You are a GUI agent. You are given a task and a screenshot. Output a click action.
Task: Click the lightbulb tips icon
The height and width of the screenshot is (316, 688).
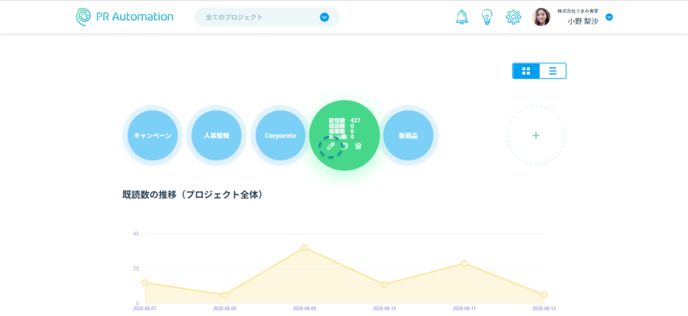(x=487, y=17)
